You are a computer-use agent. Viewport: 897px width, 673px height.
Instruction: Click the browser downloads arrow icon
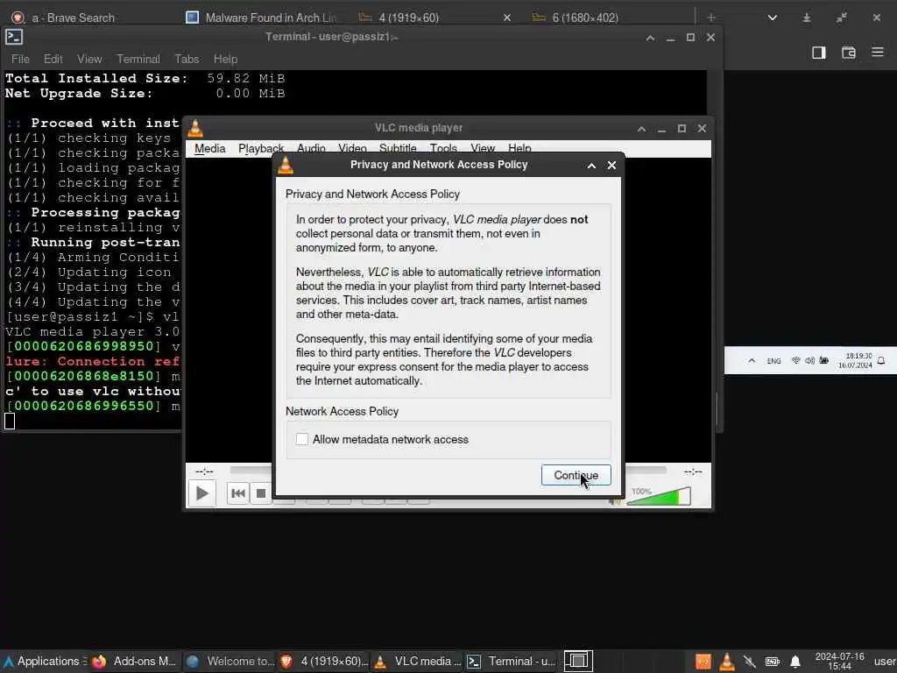(x=807, y=18)
